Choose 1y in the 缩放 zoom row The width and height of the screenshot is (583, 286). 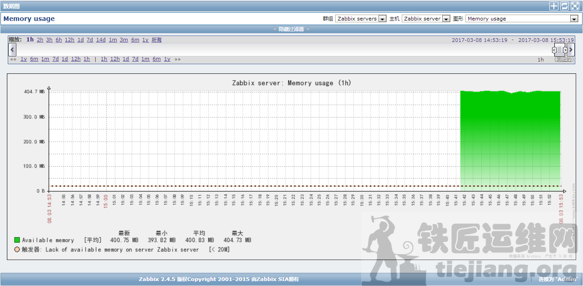[145, 40]
